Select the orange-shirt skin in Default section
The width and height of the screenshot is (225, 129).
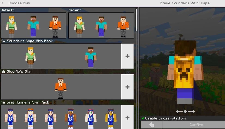[55, 27]
